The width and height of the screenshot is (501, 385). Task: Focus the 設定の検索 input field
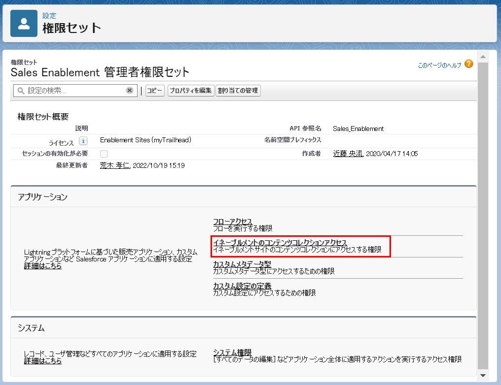[x=75, y=91]
